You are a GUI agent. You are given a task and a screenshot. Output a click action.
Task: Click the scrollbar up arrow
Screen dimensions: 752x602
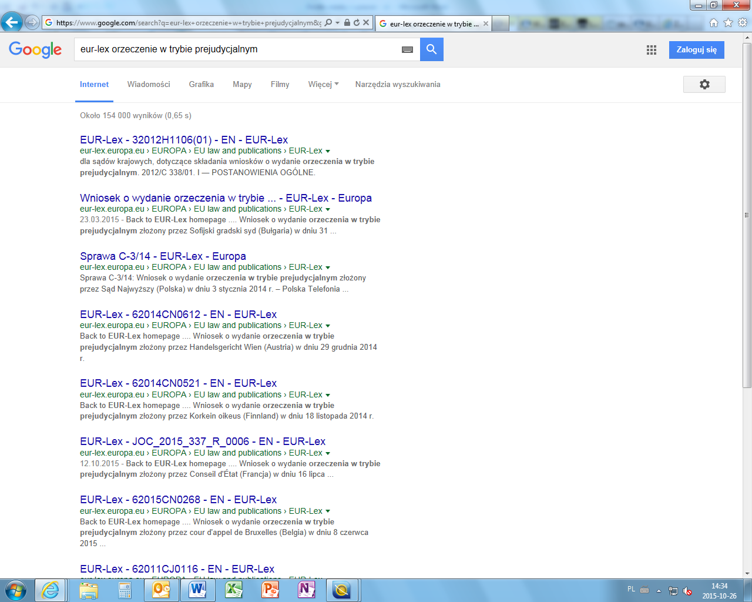tap(747, 37)
